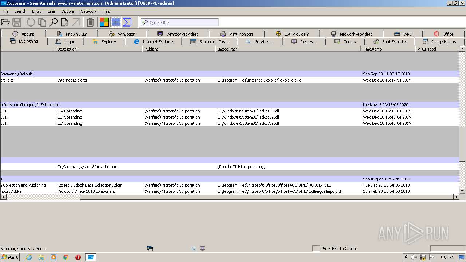Screen dimensions: 466x262
Task: Switch to the WinLogon tab
Action: pos(122,34)
